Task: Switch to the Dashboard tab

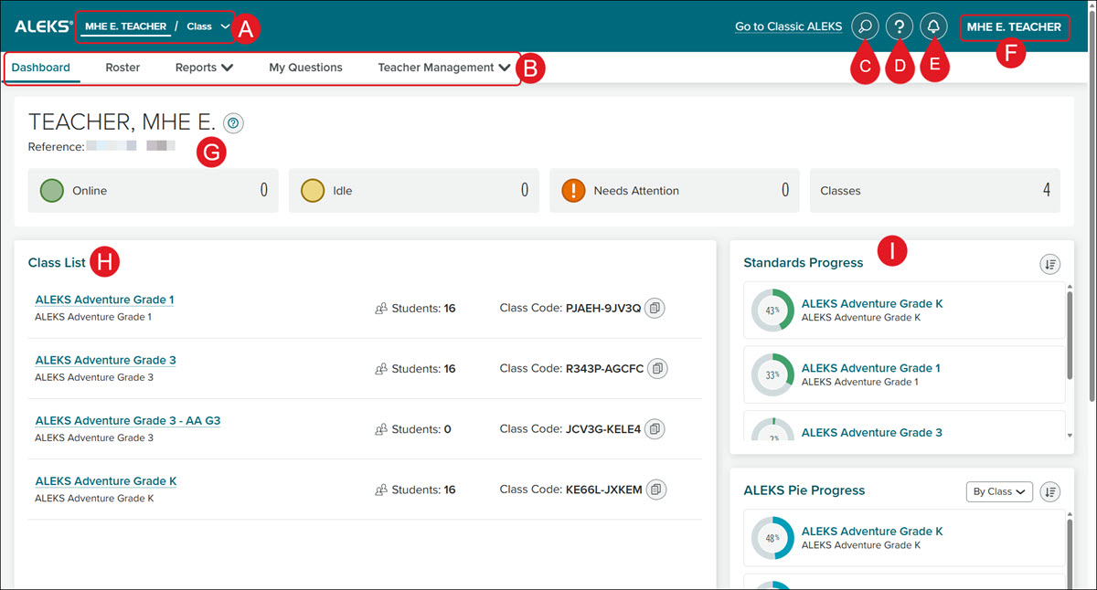Action: (x=41, y=67)
